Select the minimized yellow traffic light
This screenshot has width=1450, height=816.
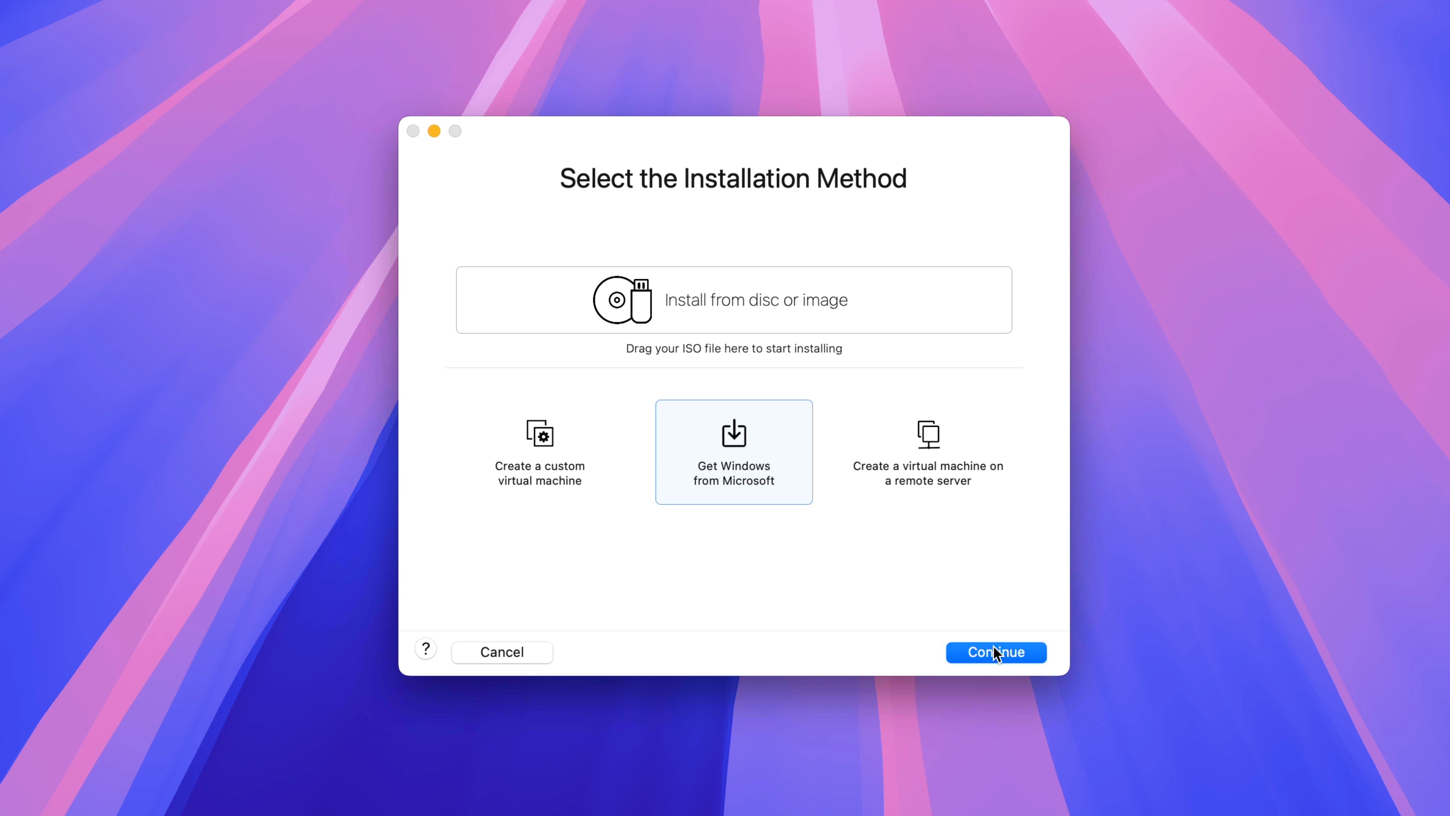[434, 130]
